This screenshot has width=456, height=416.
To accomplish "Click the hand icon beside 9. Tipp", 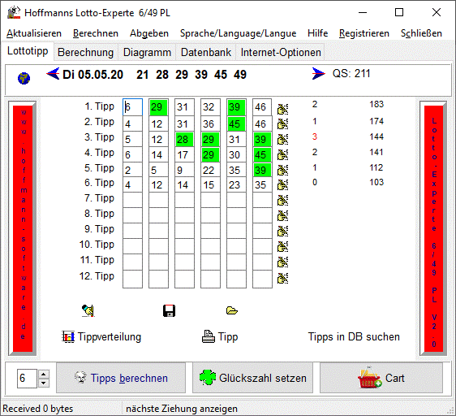I will coord(282,232).
